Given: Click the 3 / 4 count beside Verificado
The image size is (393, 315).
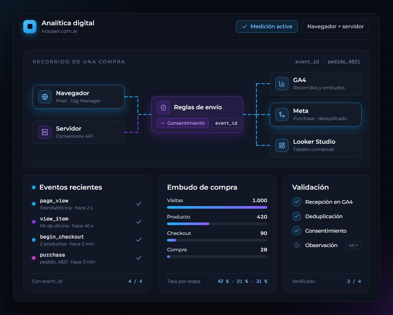Looking at the screenshot, I should [x=354, y=281].
